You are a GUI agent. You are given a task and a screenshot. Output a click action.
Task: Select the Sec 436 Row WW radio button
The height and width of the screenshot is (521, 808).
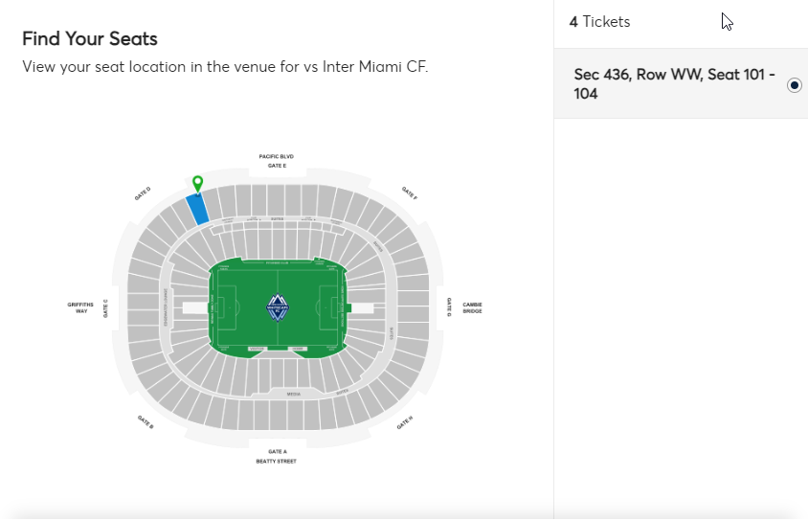click(x=794, y=84)
